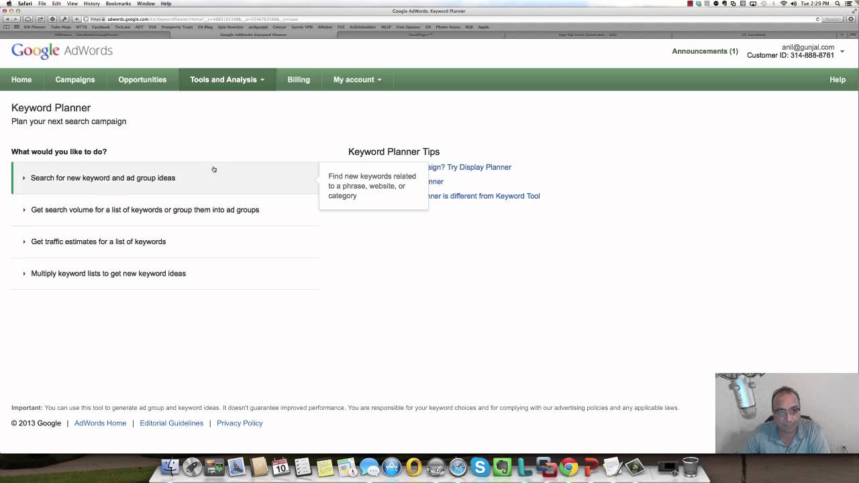Expand Search for new keyword and ad group ideas
859x483 pixels.
pyautogui.click(x=165, y=178)
